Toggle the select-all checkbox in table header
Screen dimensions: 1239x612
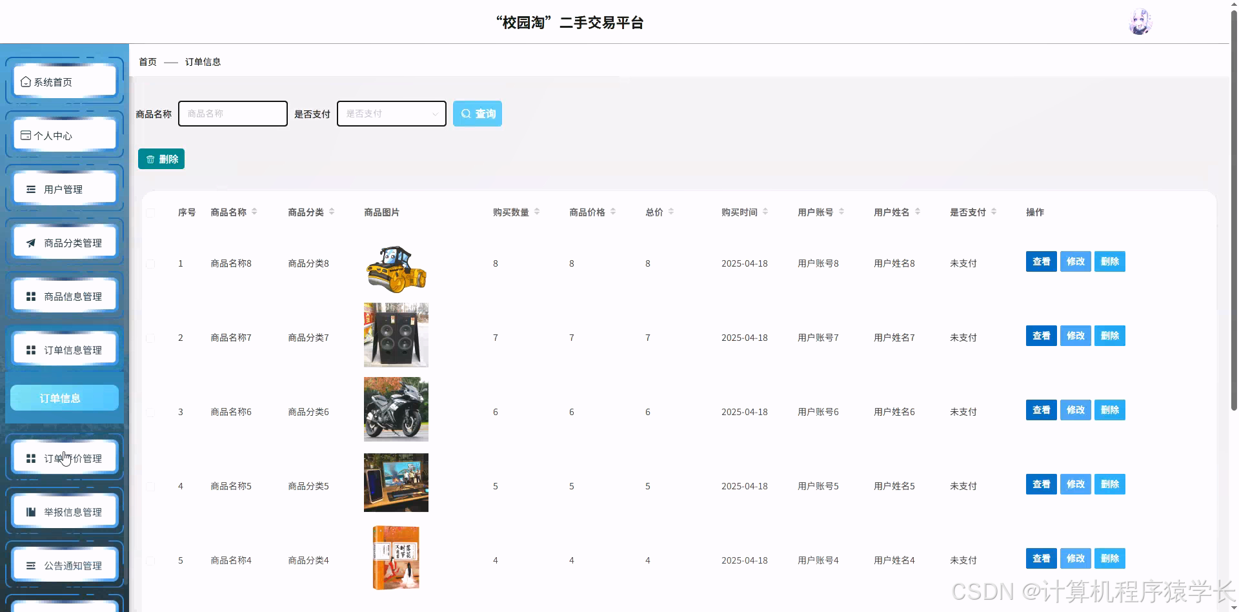150,212
